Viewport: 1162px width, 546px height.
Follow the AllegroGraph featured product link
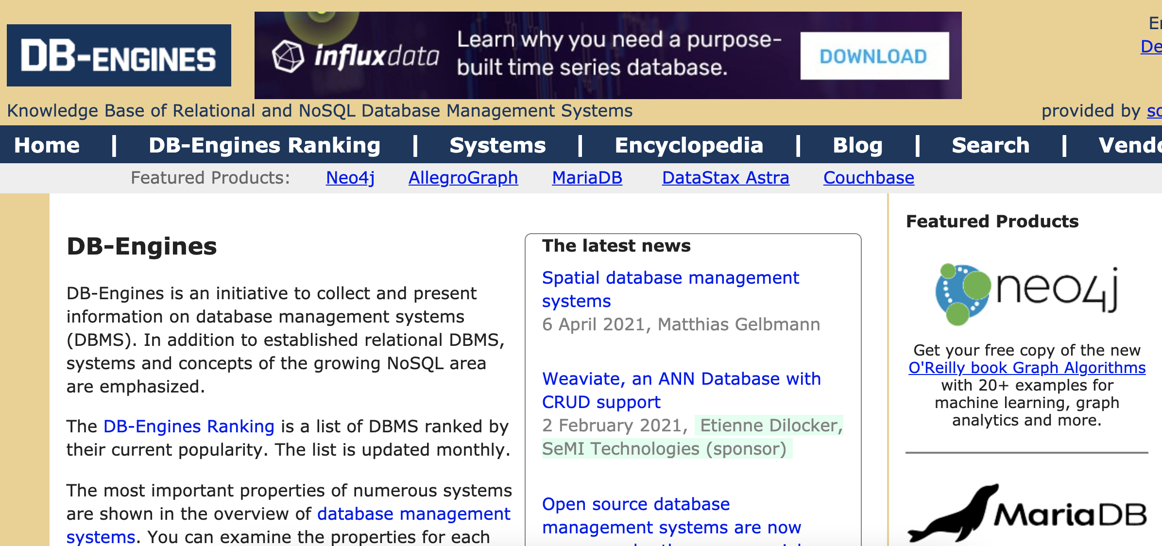(x=463, y=178)
